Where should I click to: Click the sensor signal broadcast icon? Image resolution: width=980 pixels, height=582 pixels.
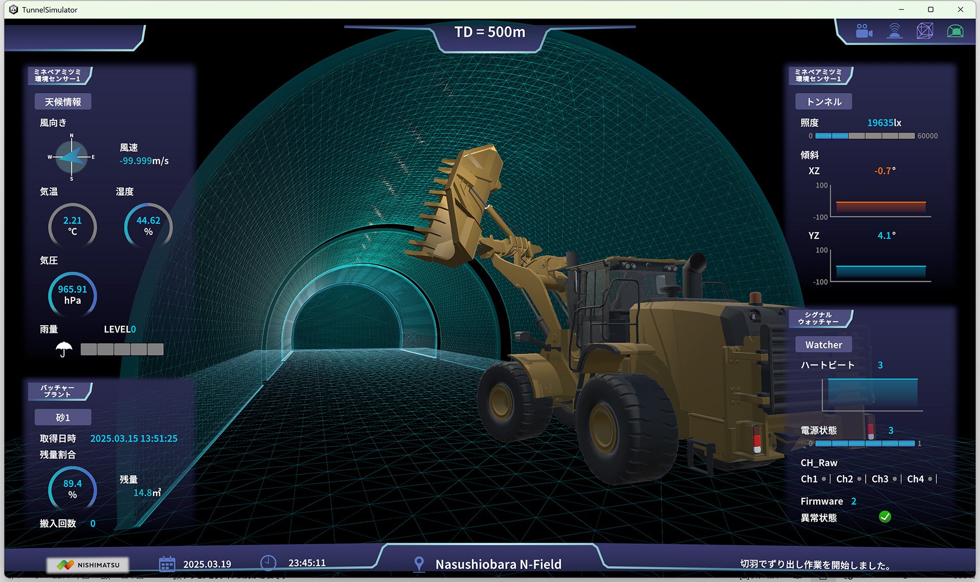point(894,31)
